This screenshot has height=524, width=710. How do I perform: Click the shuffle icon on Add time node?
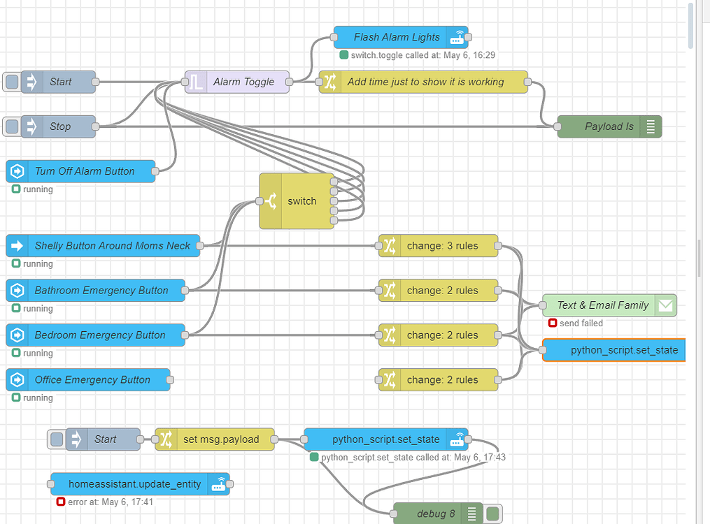pyautogui.click(x=330, y=82)
